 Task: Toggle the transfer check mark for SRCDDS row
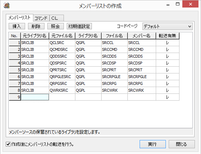[x=167, y=57]
